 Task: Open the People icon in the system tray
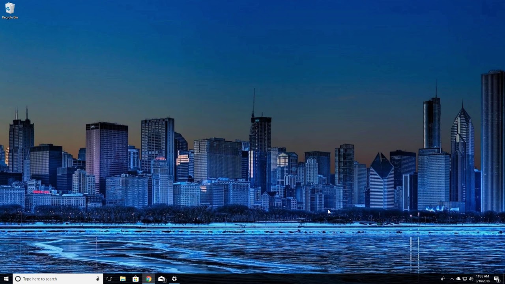(x=442, y=279)
